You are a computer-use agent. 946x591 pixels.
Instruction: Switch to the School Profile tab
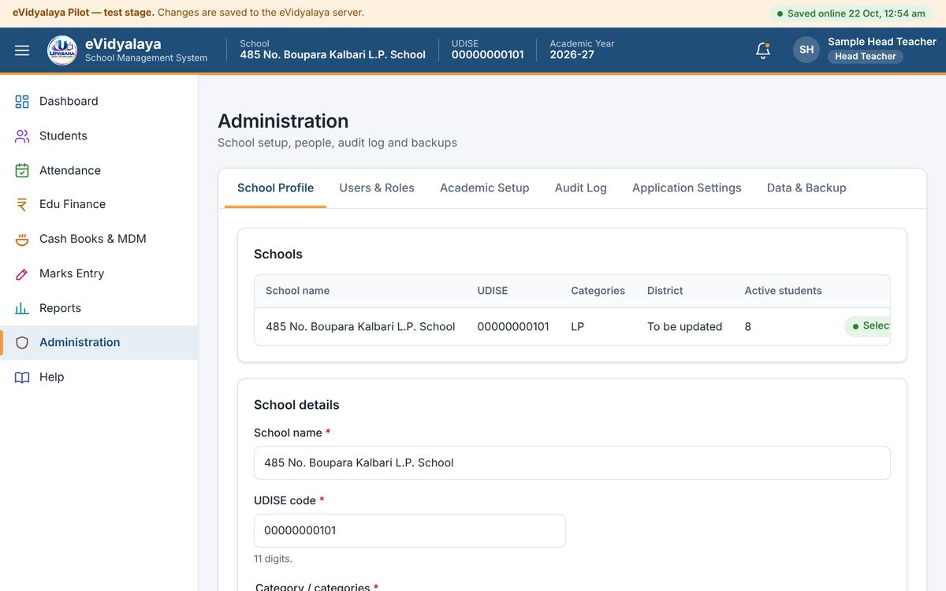click(x=275, y=188)
